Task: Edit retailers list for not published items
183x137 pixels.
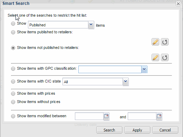Action: [155, 58]
